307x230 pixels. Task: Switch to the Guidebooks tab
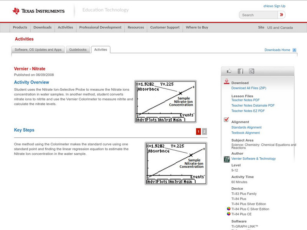78,49
